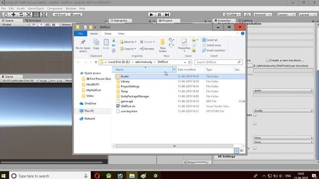Open the View ribbon tab
Viewport: 319px width, 179px height.
121,34
